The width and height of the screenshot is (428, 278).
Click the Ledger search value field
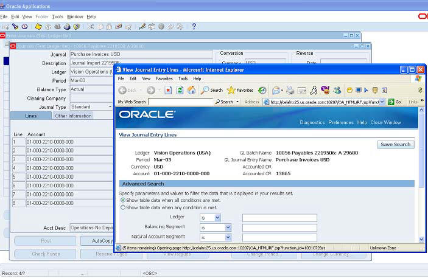(279, 218)
